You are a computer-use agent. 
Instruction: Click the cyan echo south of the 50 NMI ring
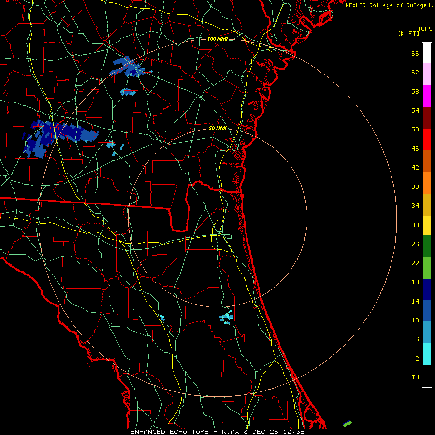(x=226, y=318)
